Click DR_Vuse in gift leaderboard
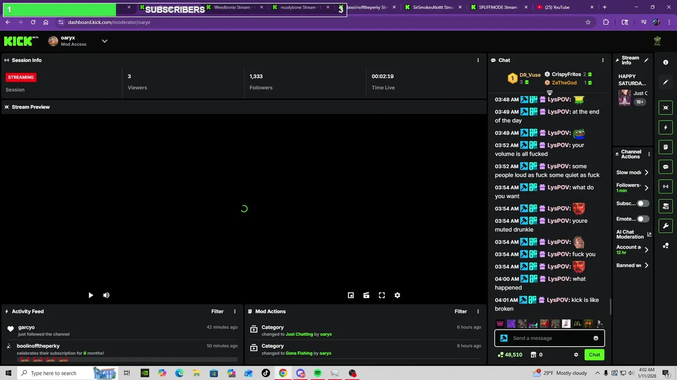 coord(530,75)
